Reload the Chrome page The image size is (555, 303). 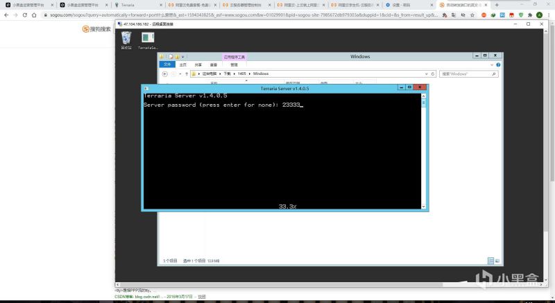tap(25, 15)
